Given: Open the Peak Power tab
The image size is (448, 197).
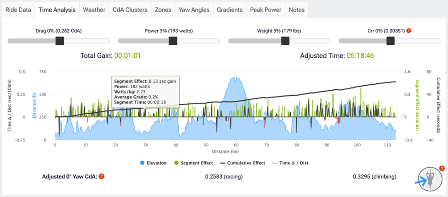Looking at the screenshot, I should pyautogui.click(x=266, y=9).
